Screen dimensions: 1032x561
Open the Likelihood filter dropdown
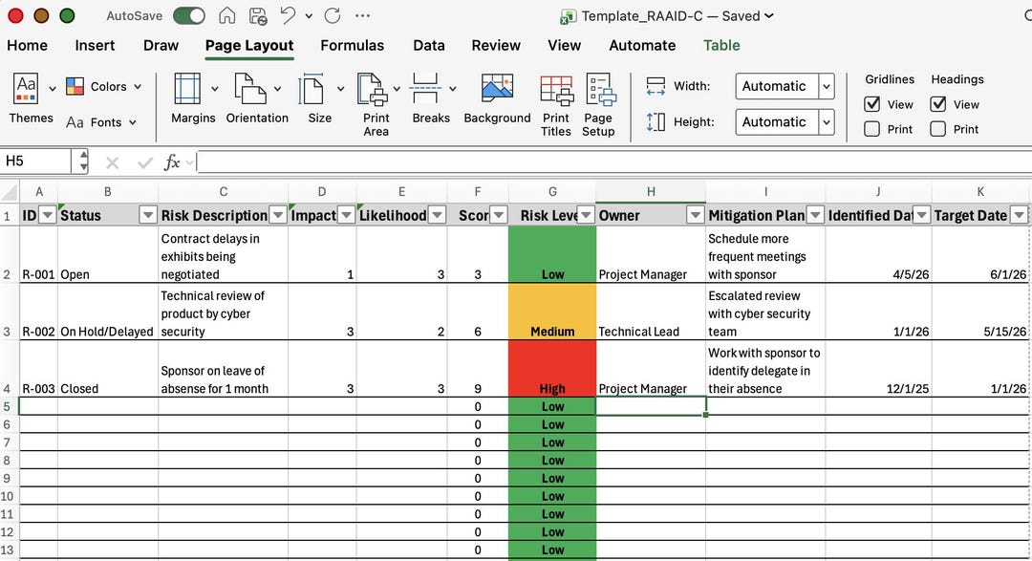pyautogui.click(x=437, y=215)
